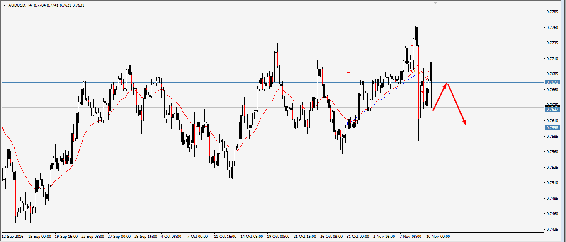Image resolution: width=566 pixels, height=242 pixels.
Task: Click the 0.7560 price scale label
Action: coord(552,152)
